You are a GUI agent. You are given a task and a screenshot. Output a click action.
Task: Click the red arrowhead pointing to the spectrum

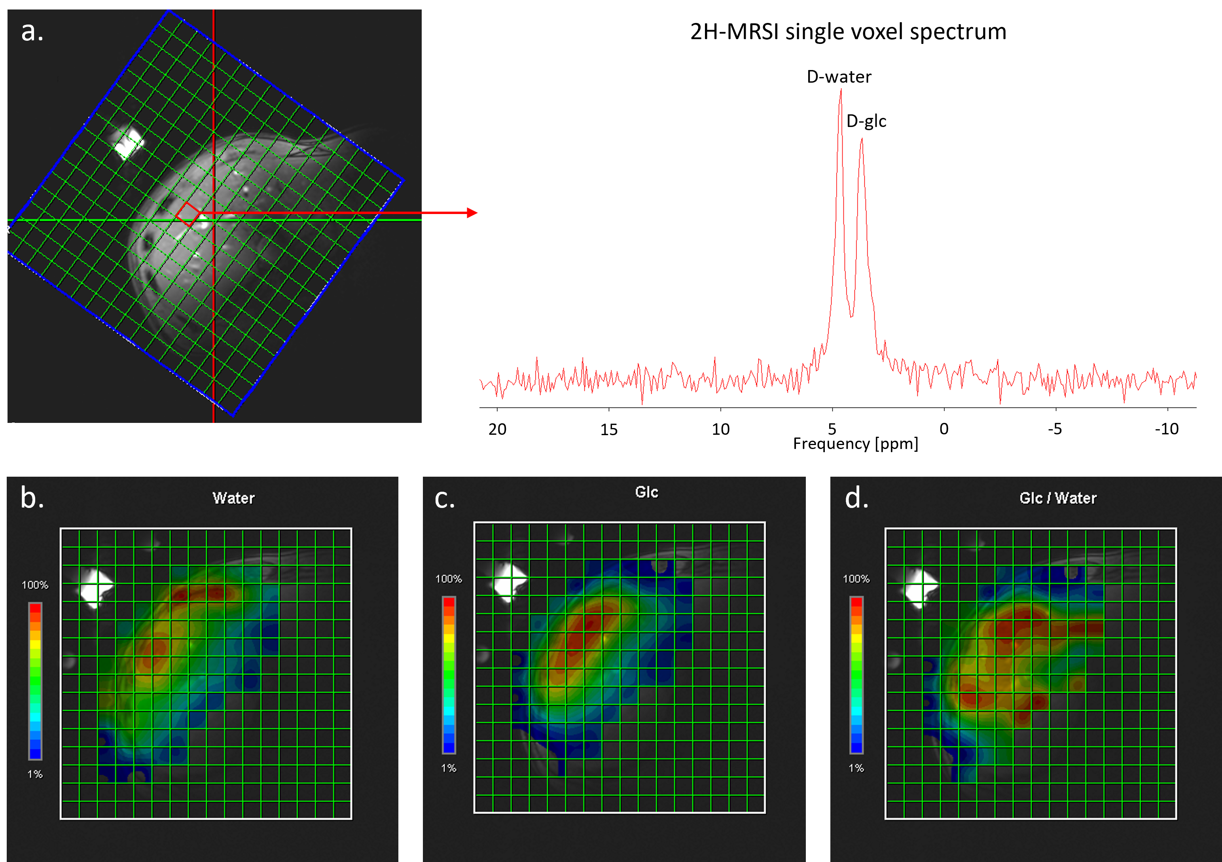click(472, 213)
